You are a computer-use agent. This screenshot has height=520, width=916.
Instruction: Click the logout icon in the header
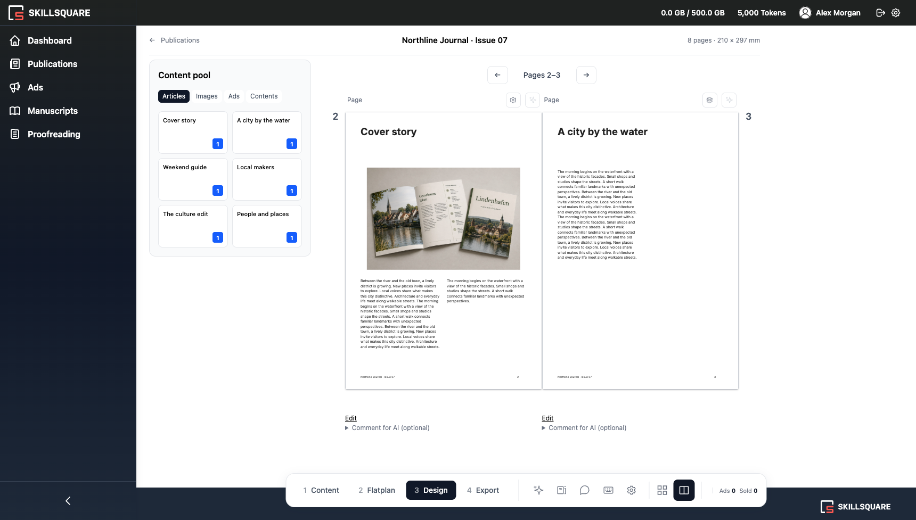pyautogui.click(x=881, y=13)
